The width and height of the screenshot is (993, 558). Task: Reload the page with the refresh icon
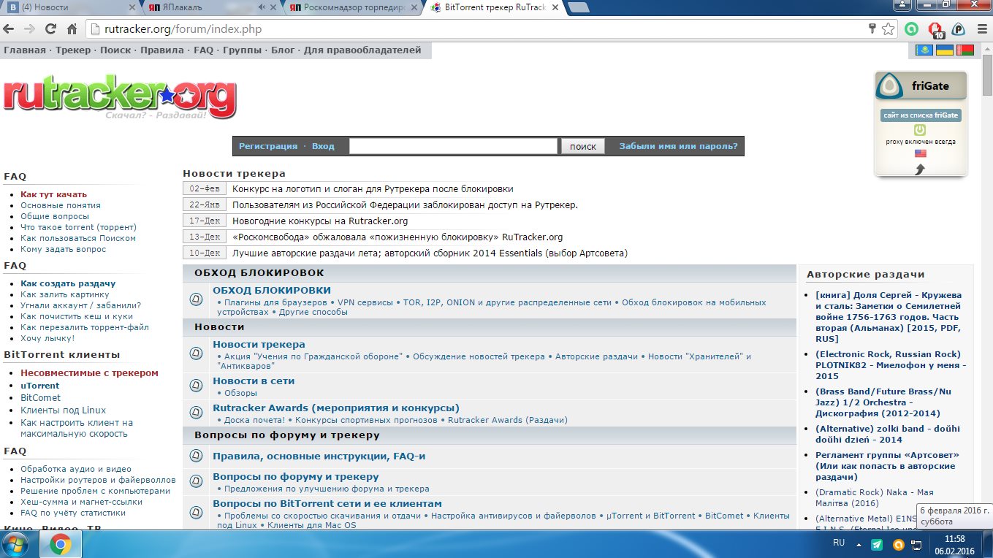point(50,29)
